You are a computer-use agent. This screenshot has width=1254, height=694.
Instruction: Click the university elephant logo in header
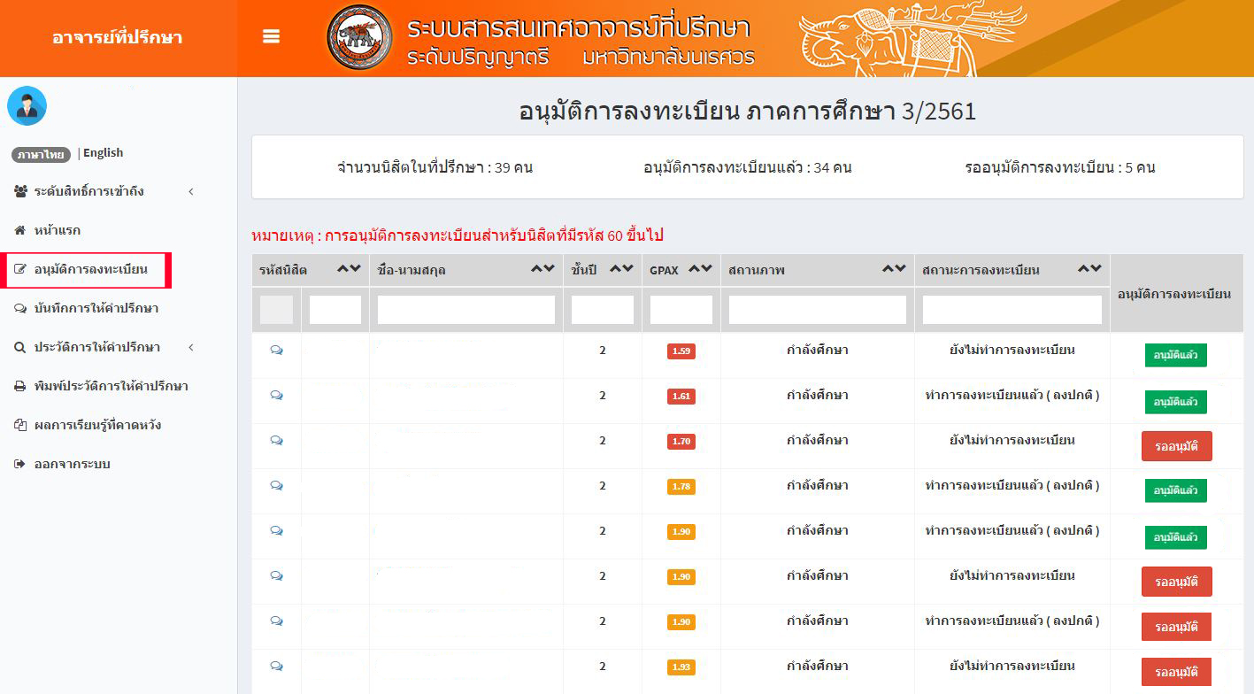click(359, 38)
